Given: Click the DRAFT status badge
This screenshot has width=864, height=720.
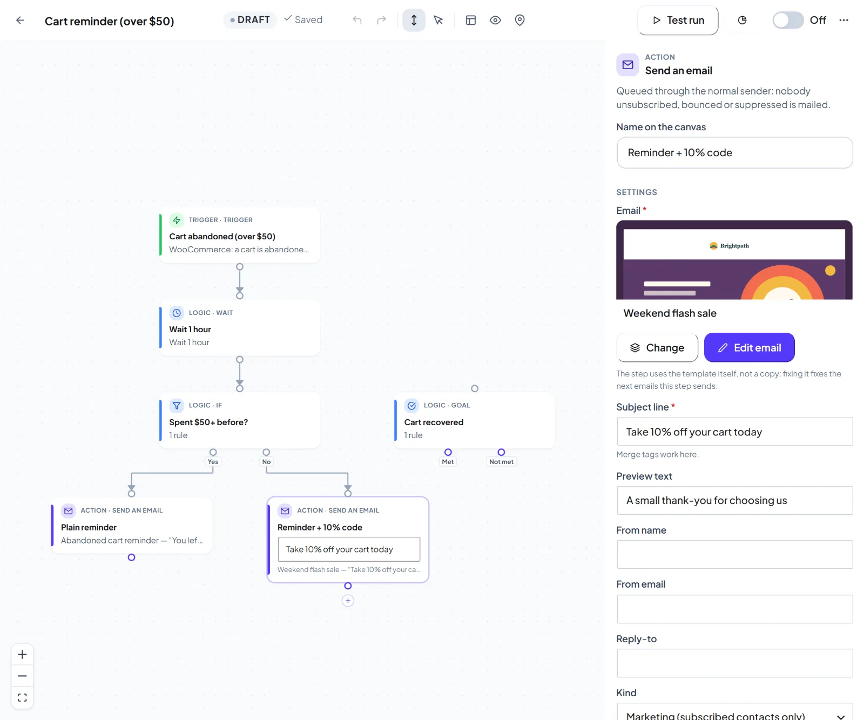Looking at the screenshot, I should tap(250, 20).
